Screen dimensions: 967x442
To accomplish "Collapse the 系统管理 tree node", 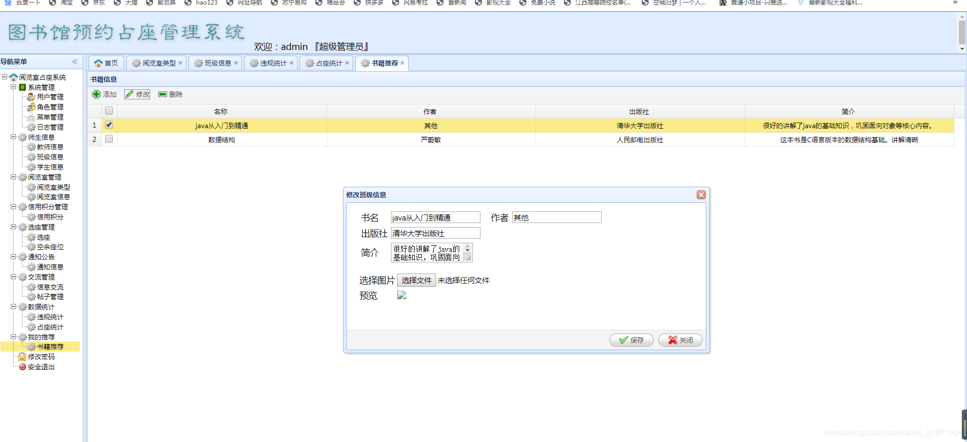I will (14, 87).
